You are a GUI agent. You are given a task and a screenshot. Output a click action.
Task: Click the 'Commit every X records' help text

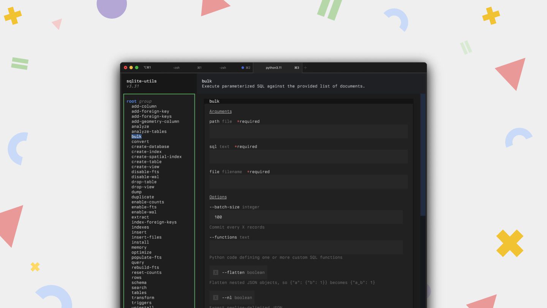pyautogui.click(x=237, y=227)
